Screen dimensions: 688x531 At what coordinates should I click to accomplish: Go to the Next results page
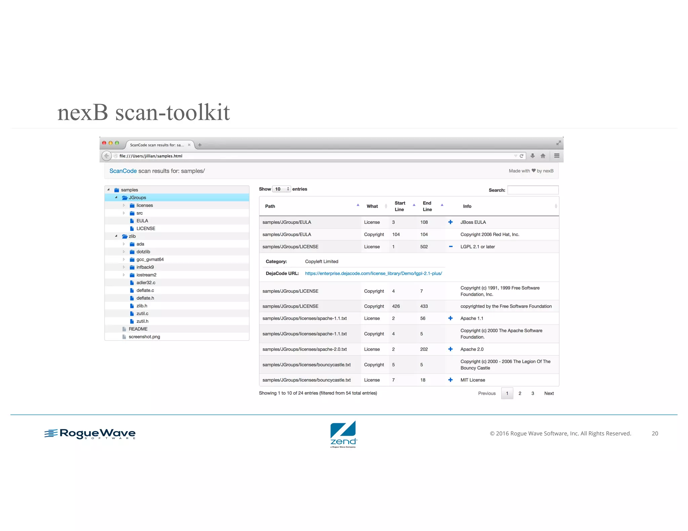tap(549, 393)
